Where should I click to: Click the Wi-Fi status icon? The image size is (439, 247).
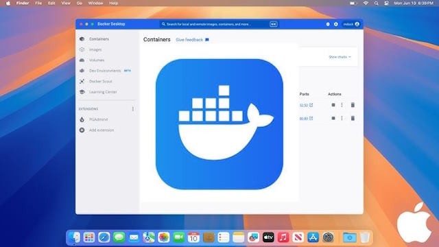(366, 3)
